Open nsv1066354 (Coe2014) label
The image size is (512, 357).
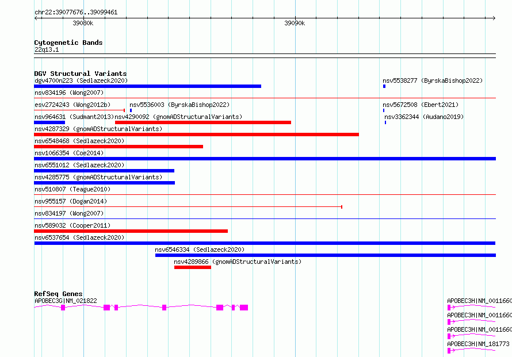click(69, 153)
